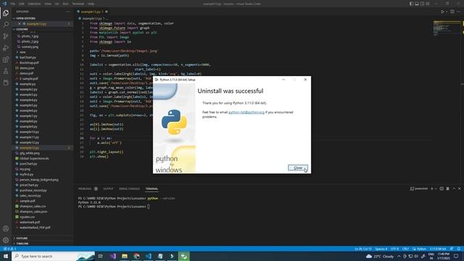Click the Split Editor icon

452,12
